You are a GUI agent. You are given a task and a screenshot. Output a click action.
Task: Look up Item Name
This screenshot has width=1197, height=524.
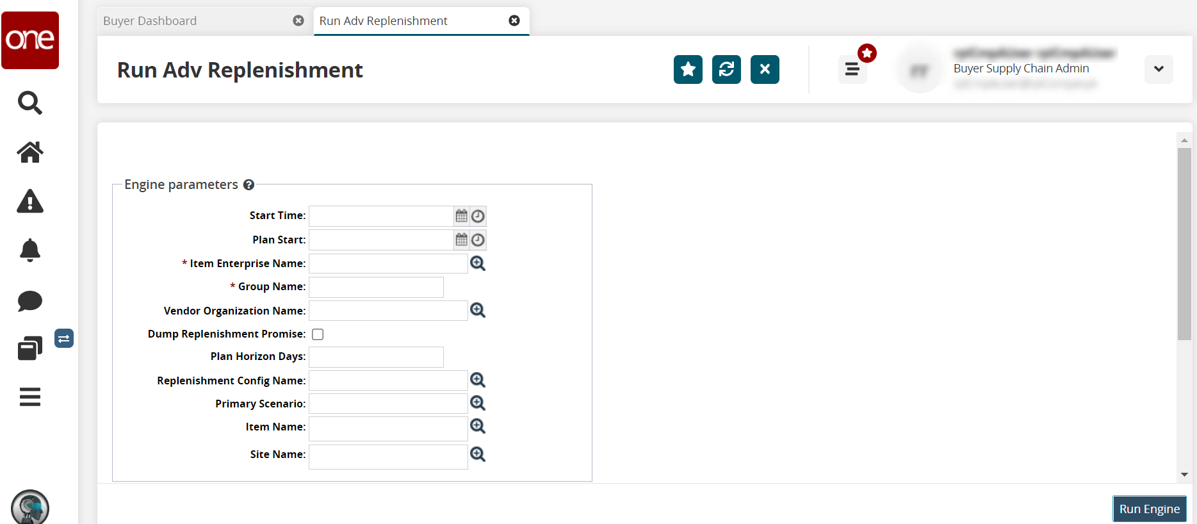tap(478, 426)
